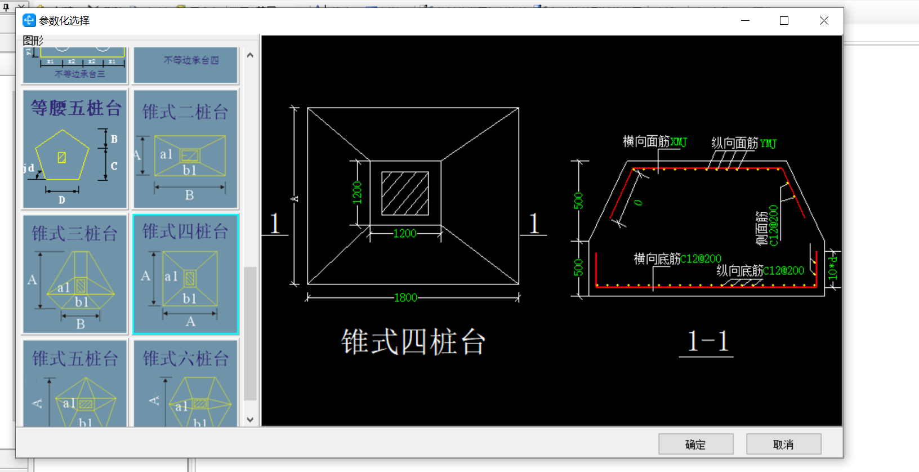Viewport: 919px width, 472px height.
Task: Click the 参数化选择 dialog title icon
Action: click(29, 20)
